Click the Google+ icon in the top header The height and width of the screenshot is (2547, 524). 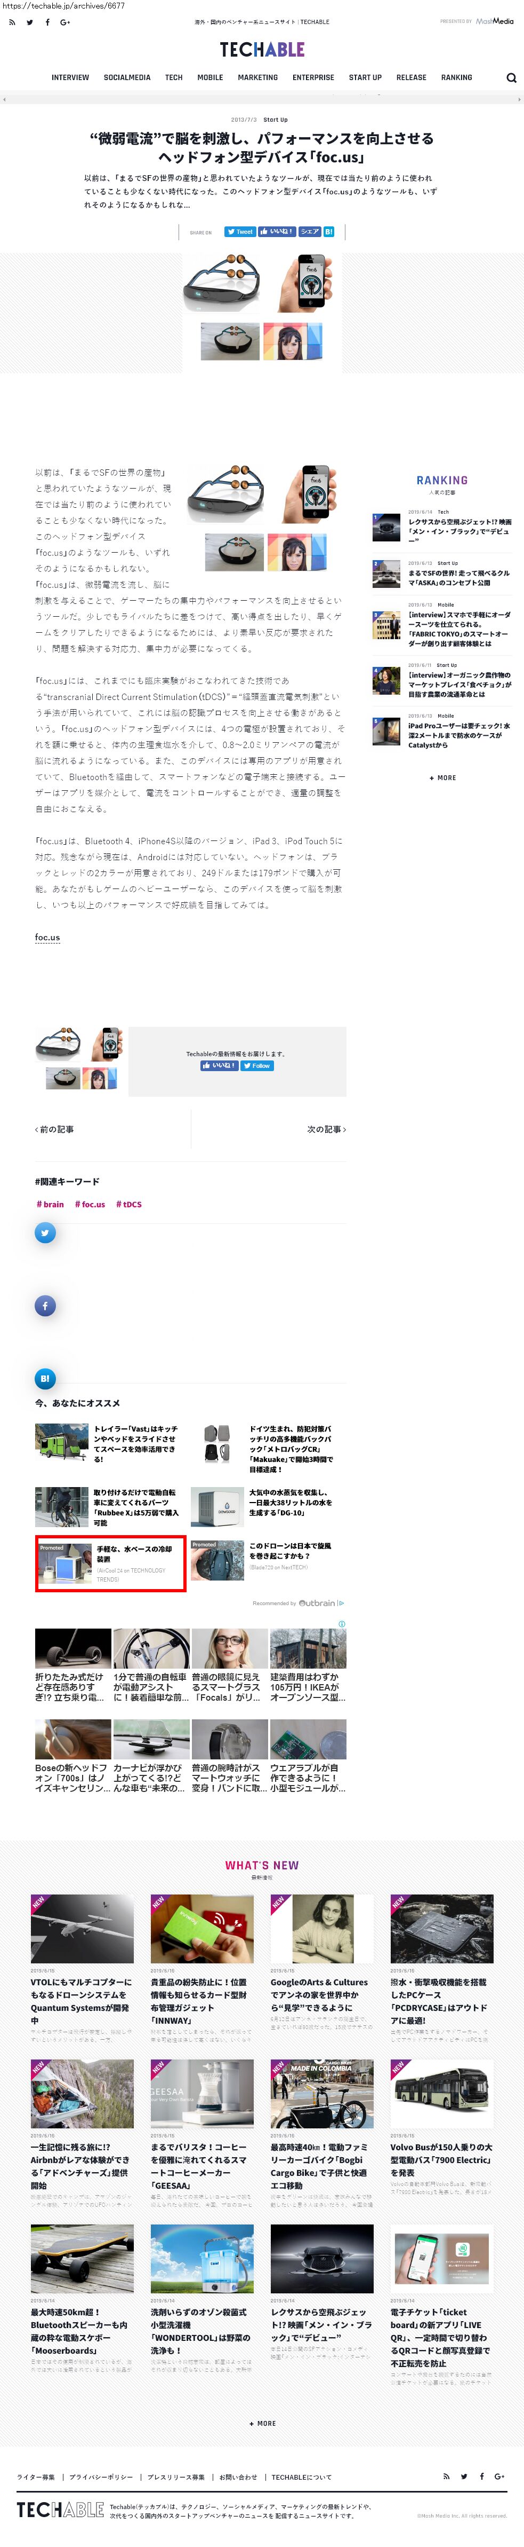tap(65, 22)
